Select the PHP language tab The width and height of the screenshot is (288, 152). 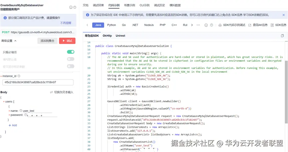tap(162, 25)
